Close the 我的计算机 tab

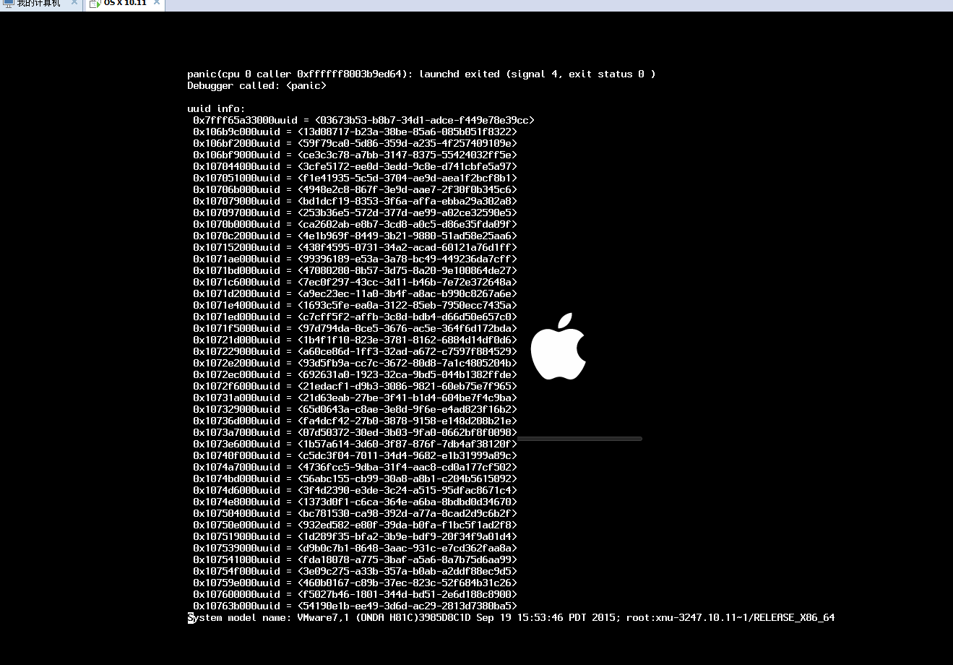[74, 2]
